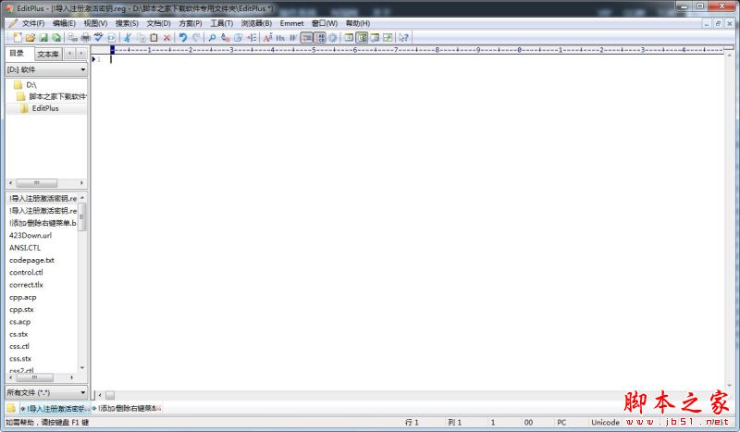Screen dimensions: 740x432
Task: Open Find with the magnifier icon
Action: tap(212, 37)
